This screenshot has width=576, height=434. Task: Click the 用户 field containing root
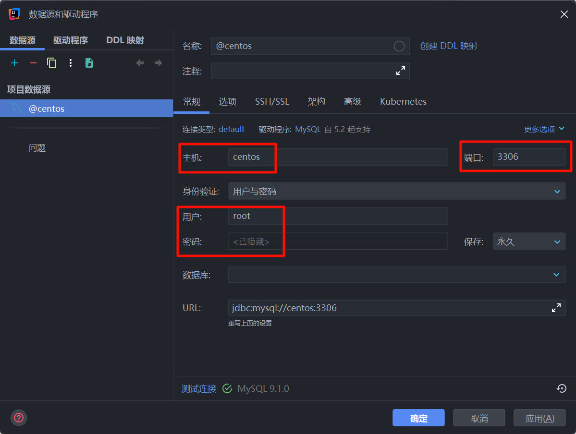(338, 216)
